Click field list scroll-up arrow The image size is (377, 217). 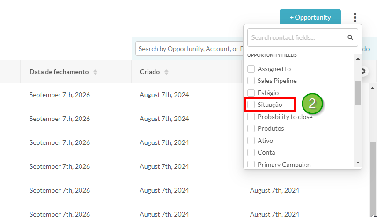click(x=358, y=59)
